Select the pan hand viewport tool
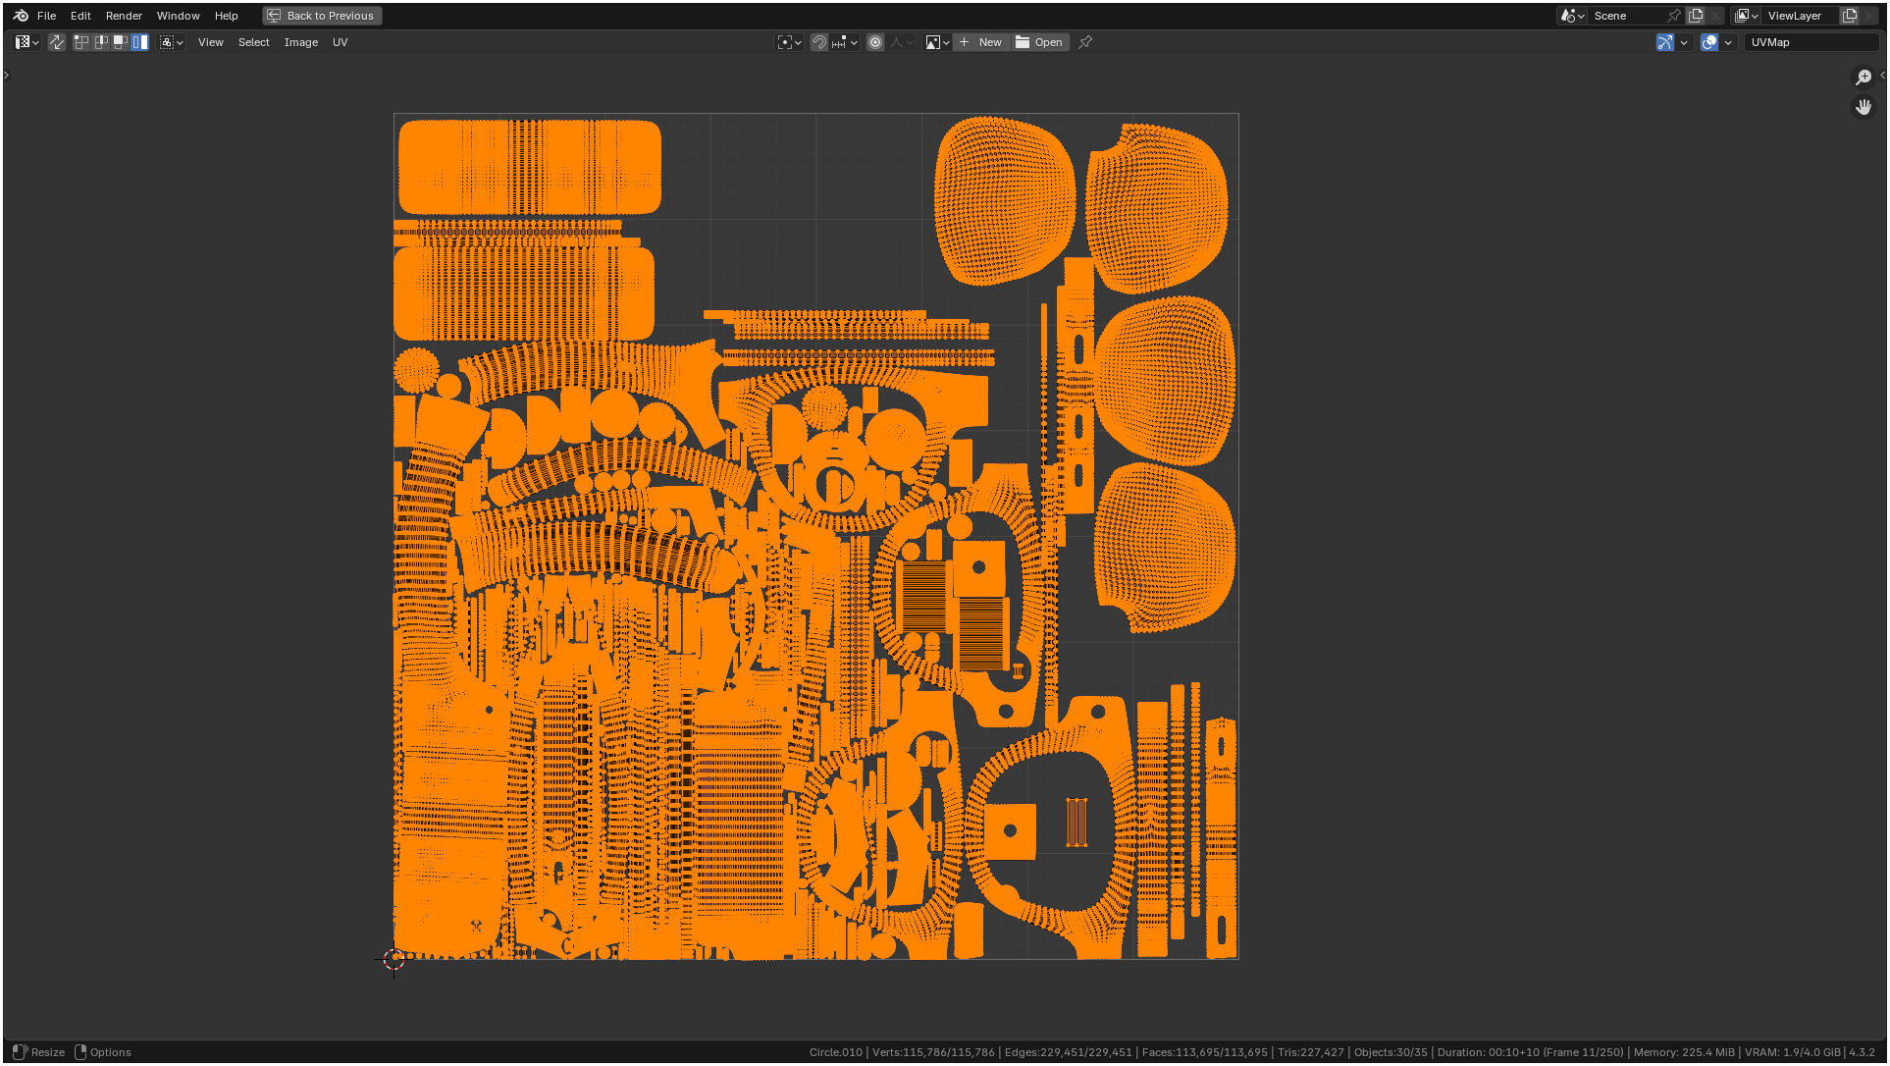This screenshot has height=1066, width=1890. [x=1864, y=107]
